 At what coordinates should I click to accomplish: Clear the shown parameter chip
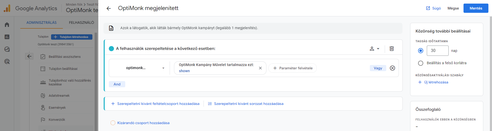coord(260,68)
